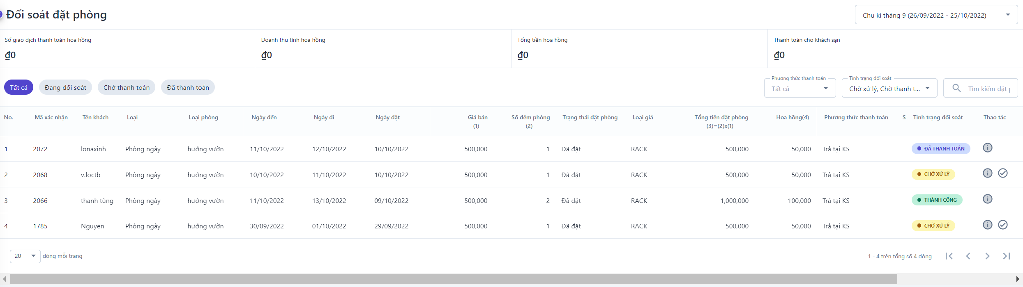The width and height of the screenshot is (1023, 287).
Task: Go to the last page arrow
Action: (1006, 256)
